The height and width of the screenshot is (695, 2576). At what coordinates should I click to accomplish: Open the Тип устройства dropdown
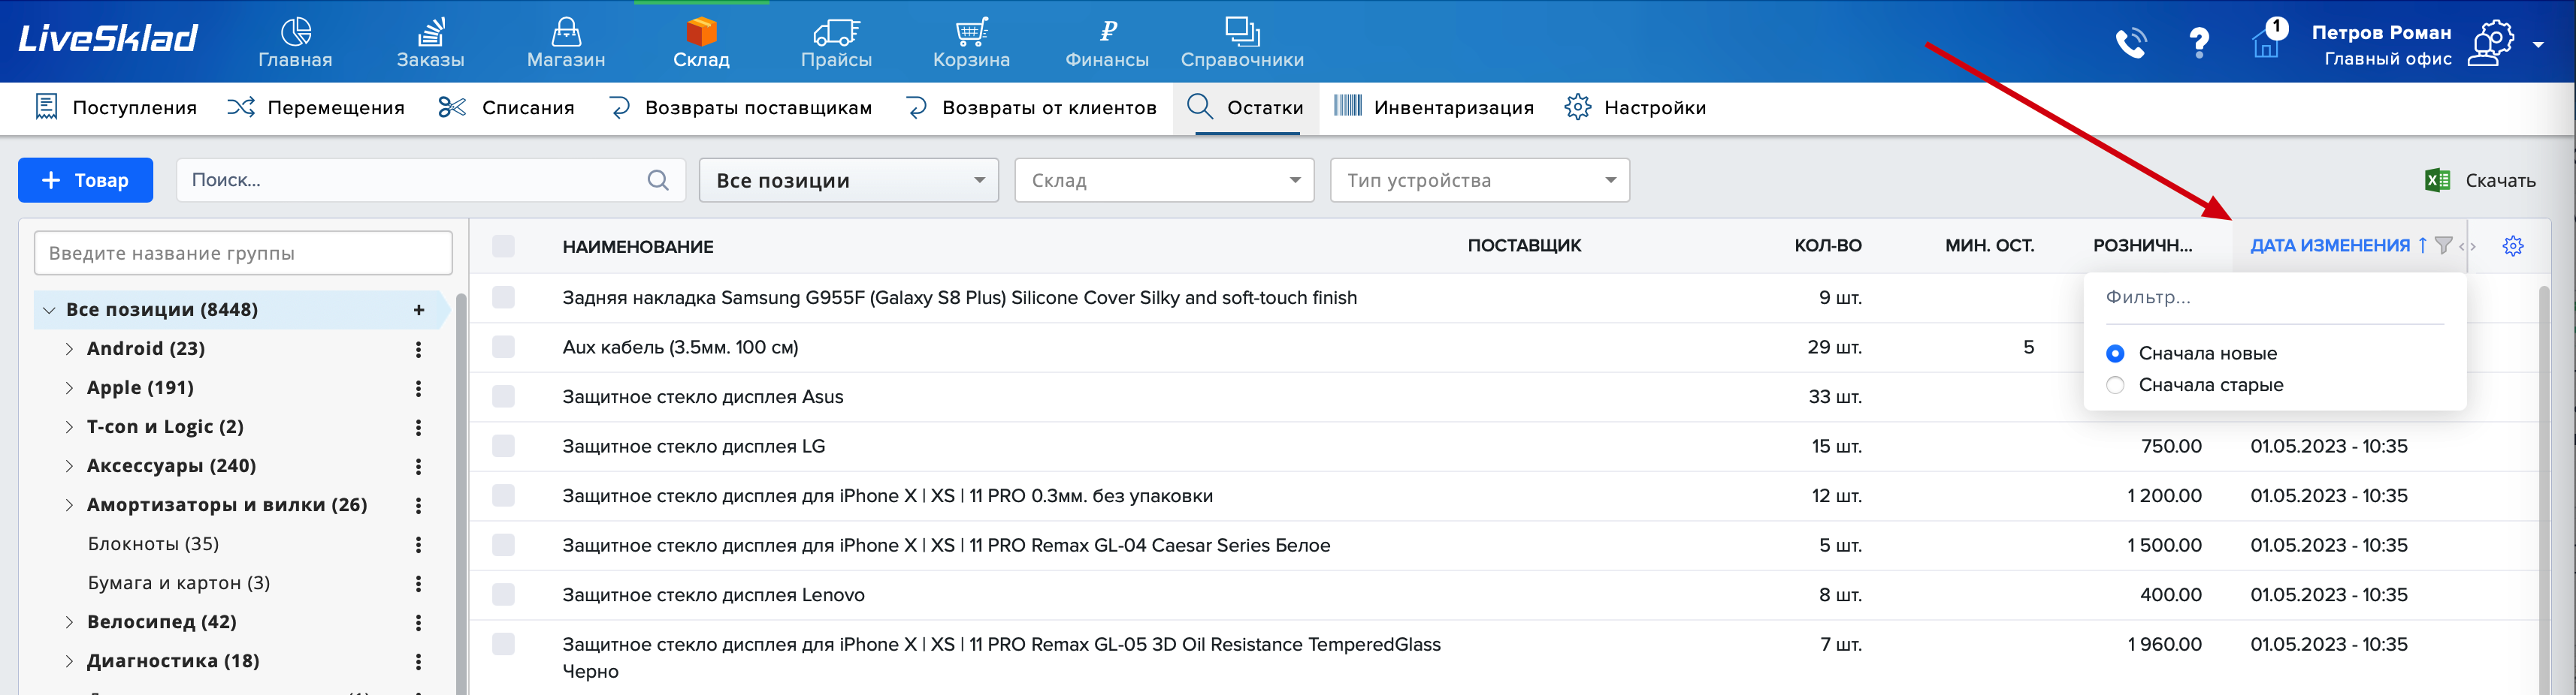coord(1479,179)
